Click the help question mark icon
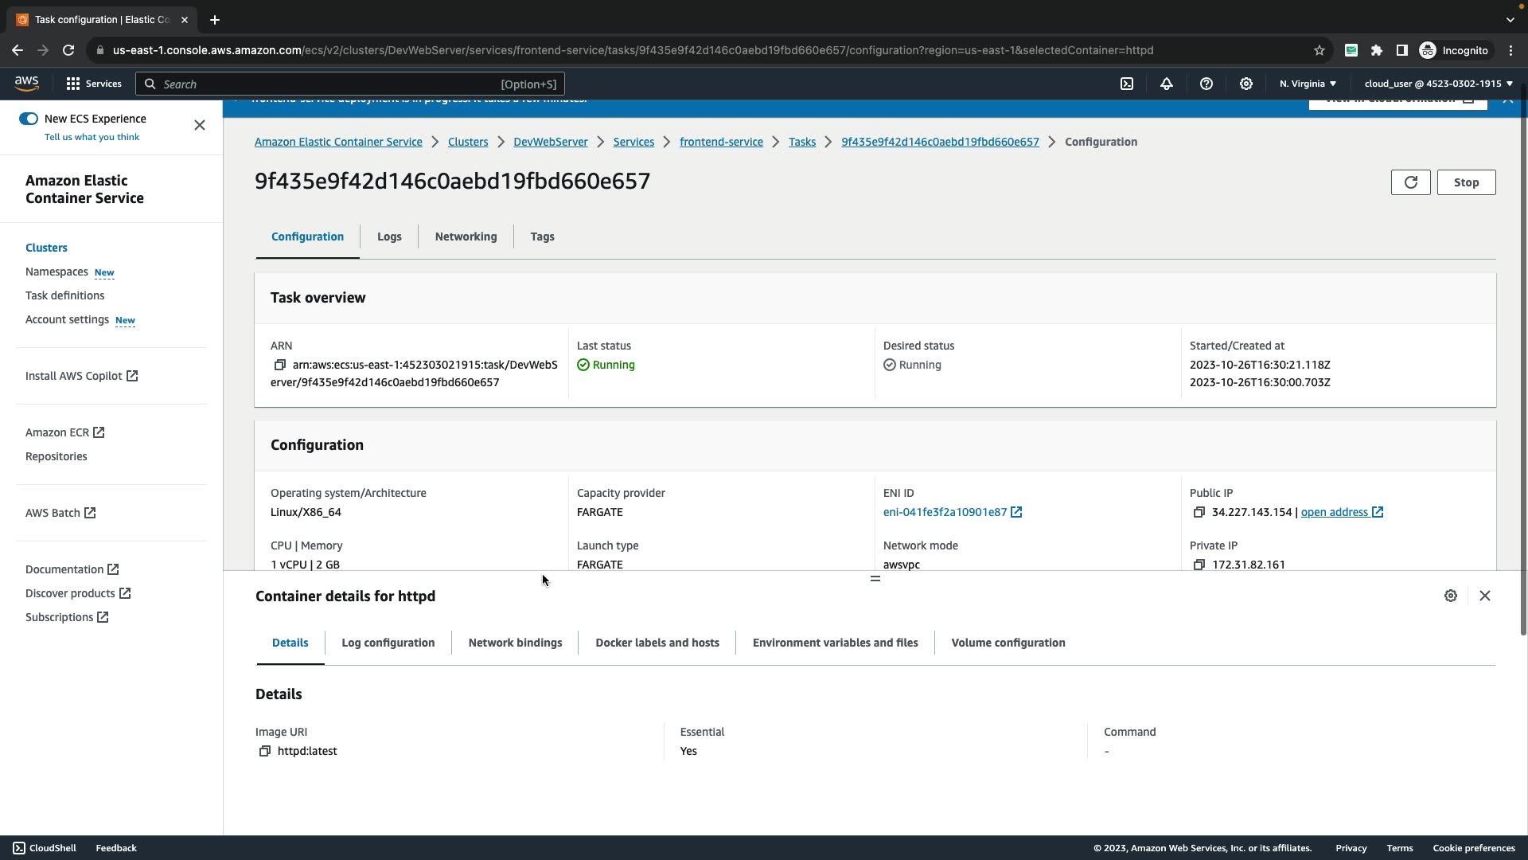This screenshot has width=1528, height=860. click(x=1206, y=84)
